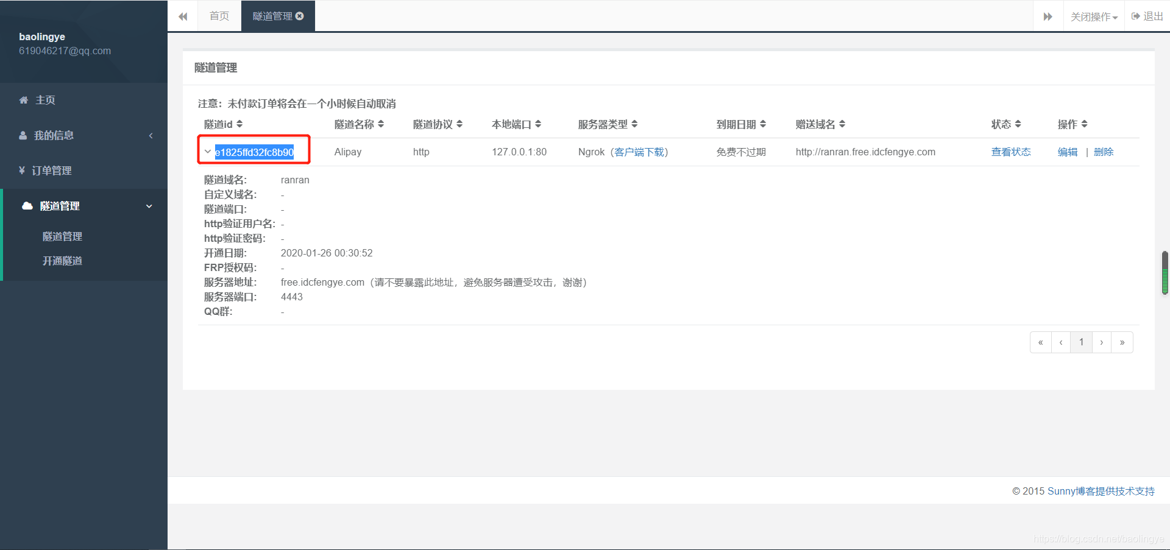
Task: Click the vertical scrollbar on the right
Action: [1165, 273]
